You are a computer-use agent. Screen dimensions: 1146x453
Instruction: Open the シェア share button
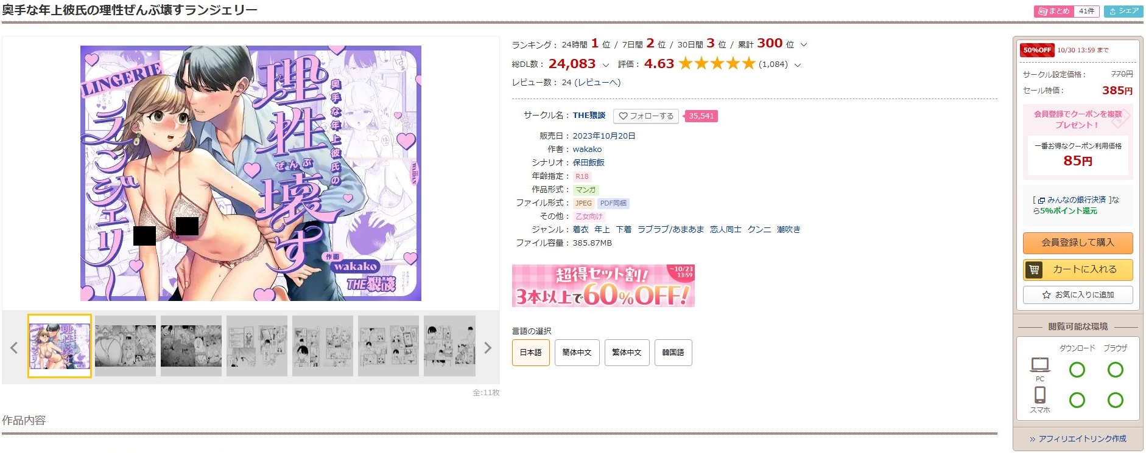pyautogui.click(x=1123, y=11)
